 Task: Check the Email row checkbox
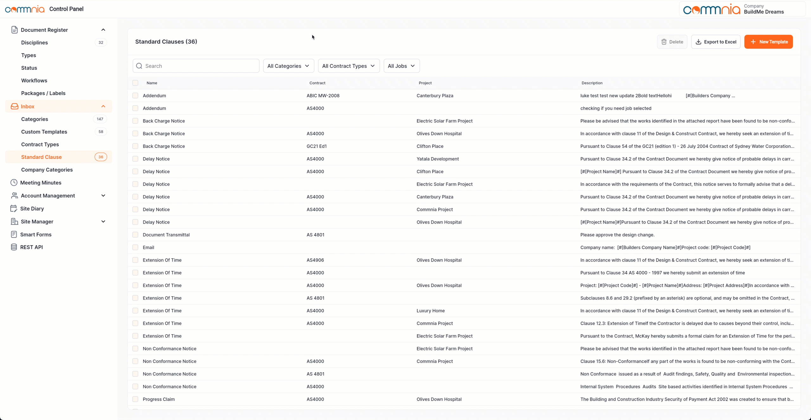click(135, 247)
